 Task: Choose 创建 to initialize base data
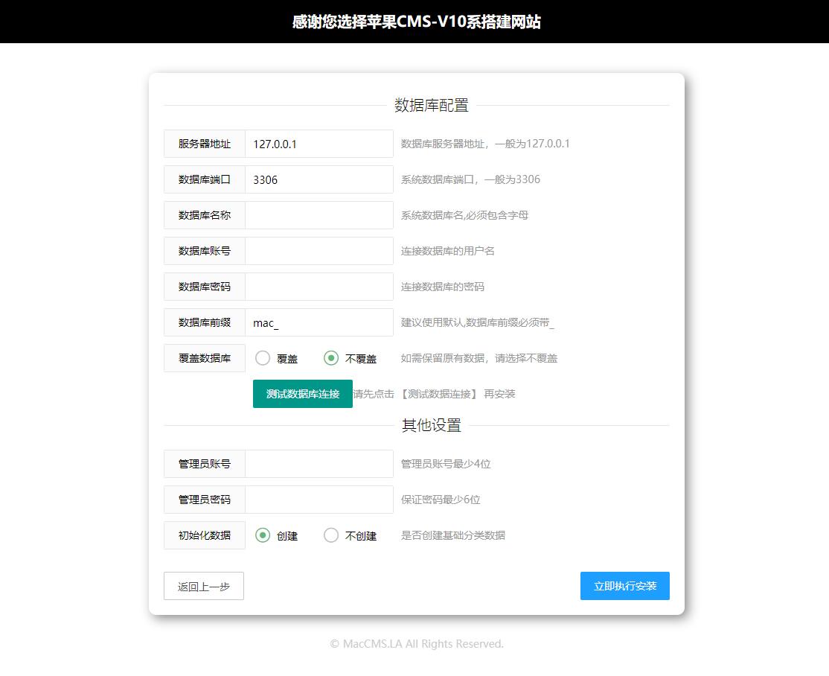tap(264, 535)
